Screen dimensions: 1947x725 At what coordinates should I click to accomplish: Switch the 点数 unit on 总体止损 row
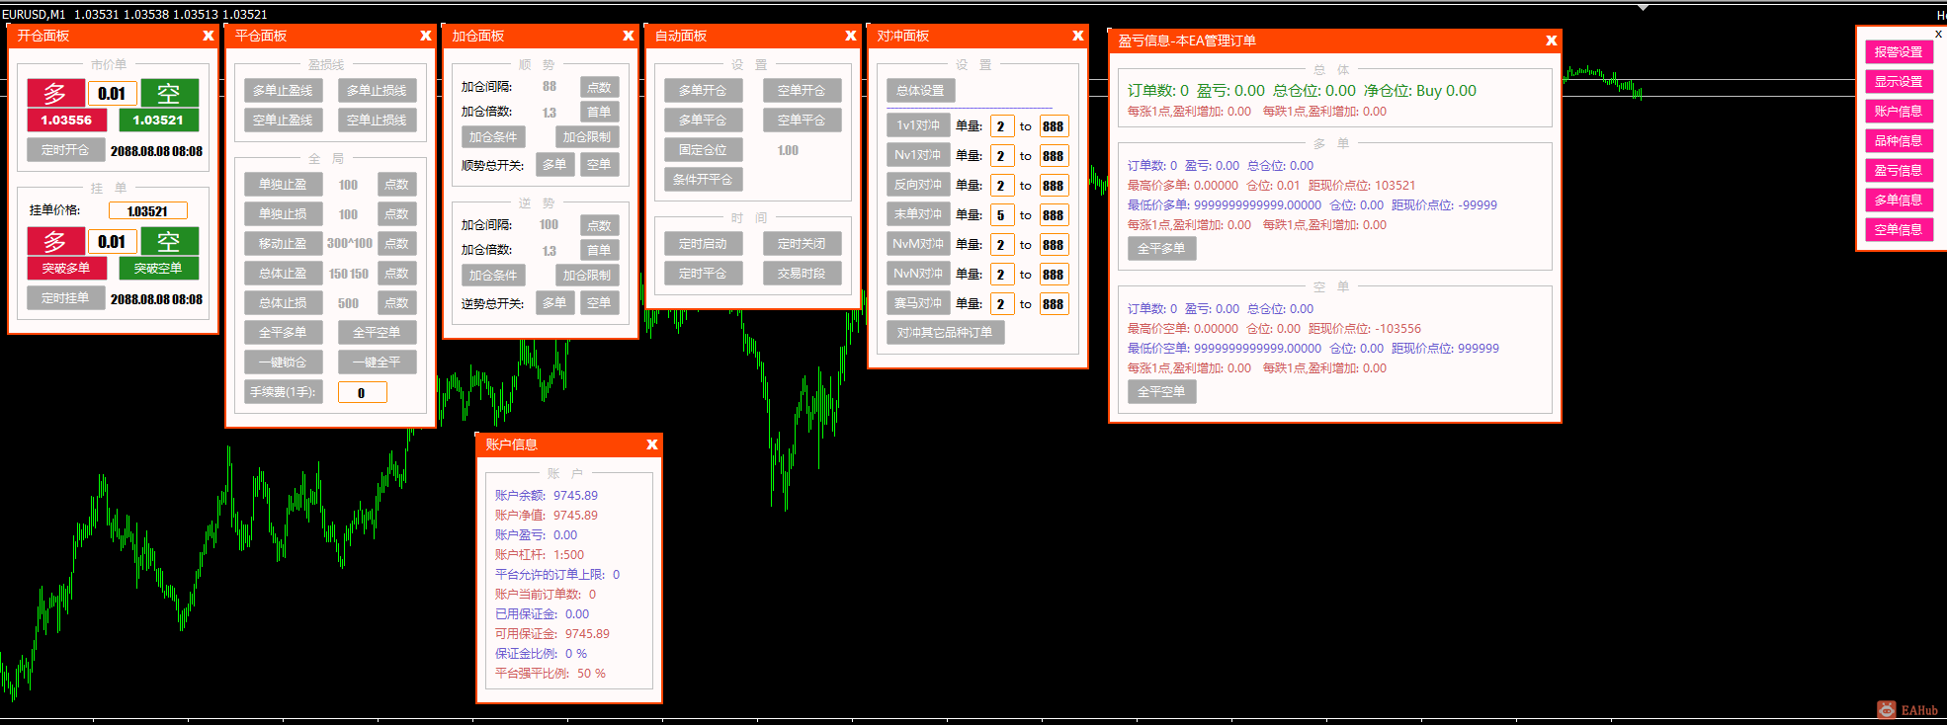[x=396, y=302]
